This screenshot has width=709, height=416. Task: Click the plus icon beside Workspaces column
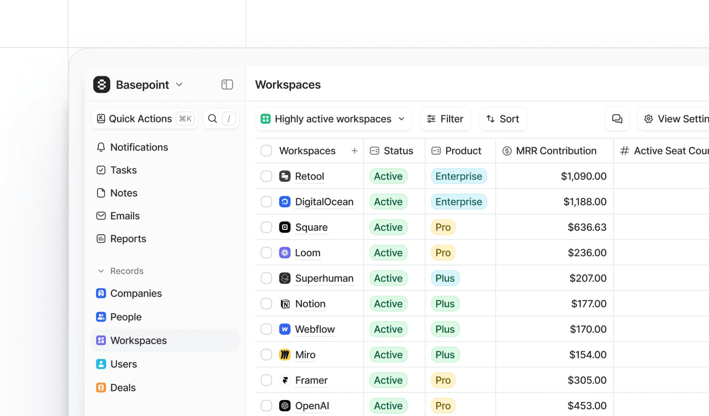point(354,151)
